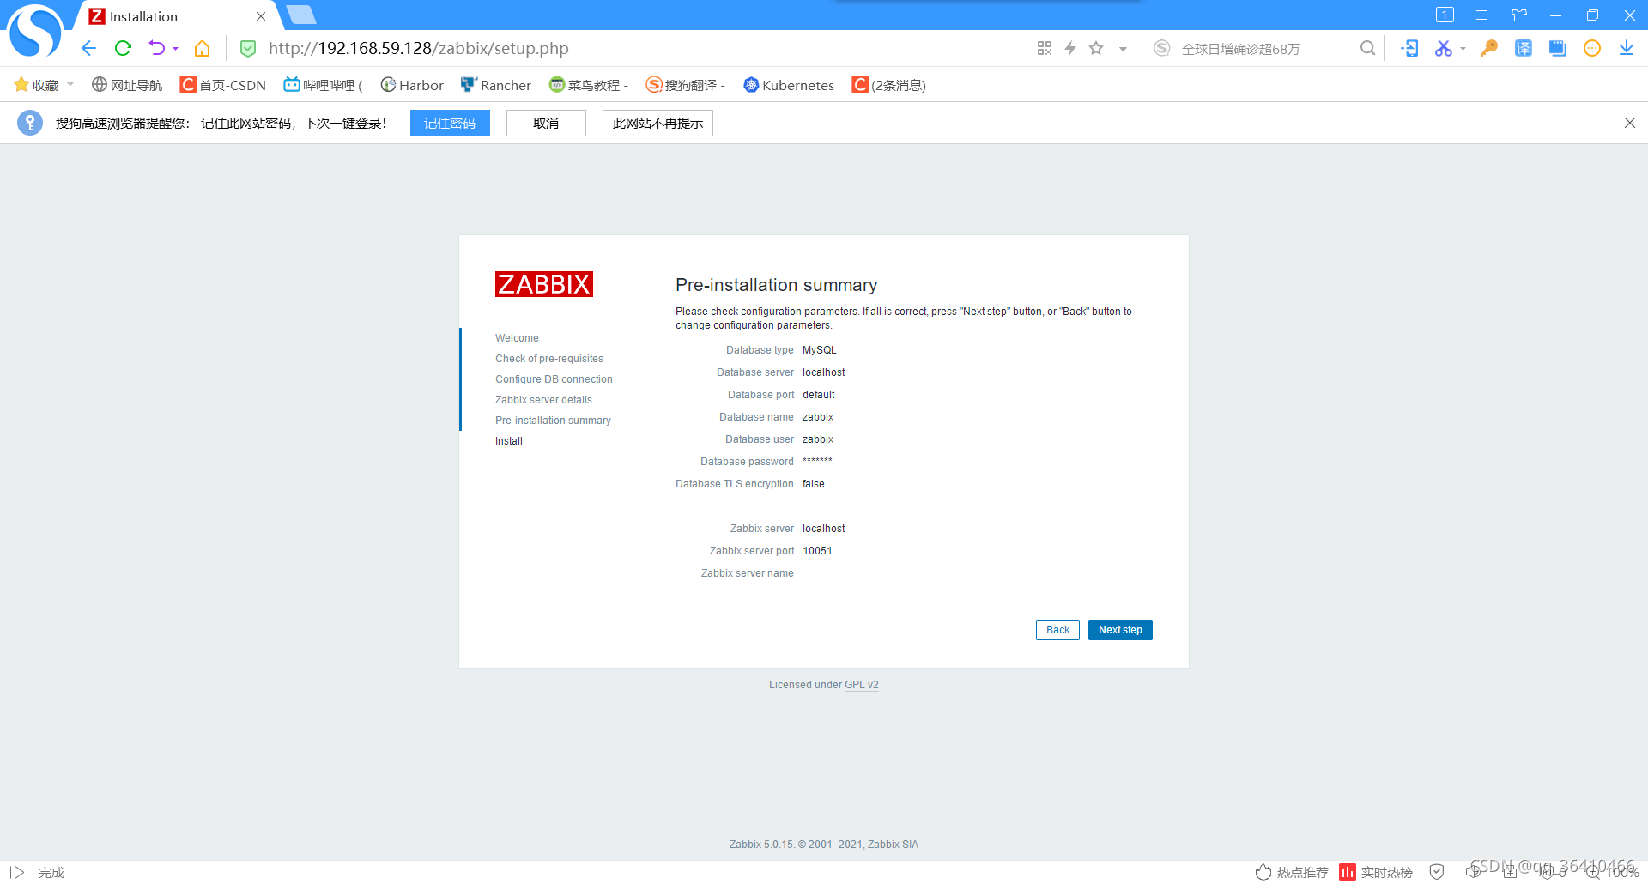Click the browser back arrow
The width and height of the screenshot is (1648, 884).
point(88,48)
